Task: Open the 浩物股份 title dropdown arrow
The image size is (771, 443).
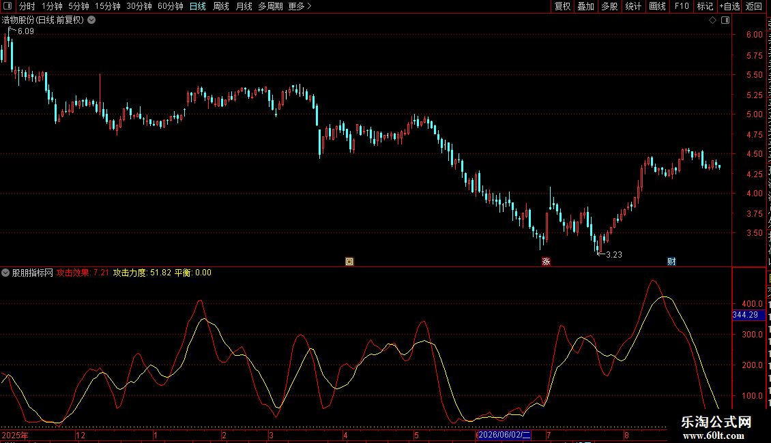Action: click(x=91, y=20)
